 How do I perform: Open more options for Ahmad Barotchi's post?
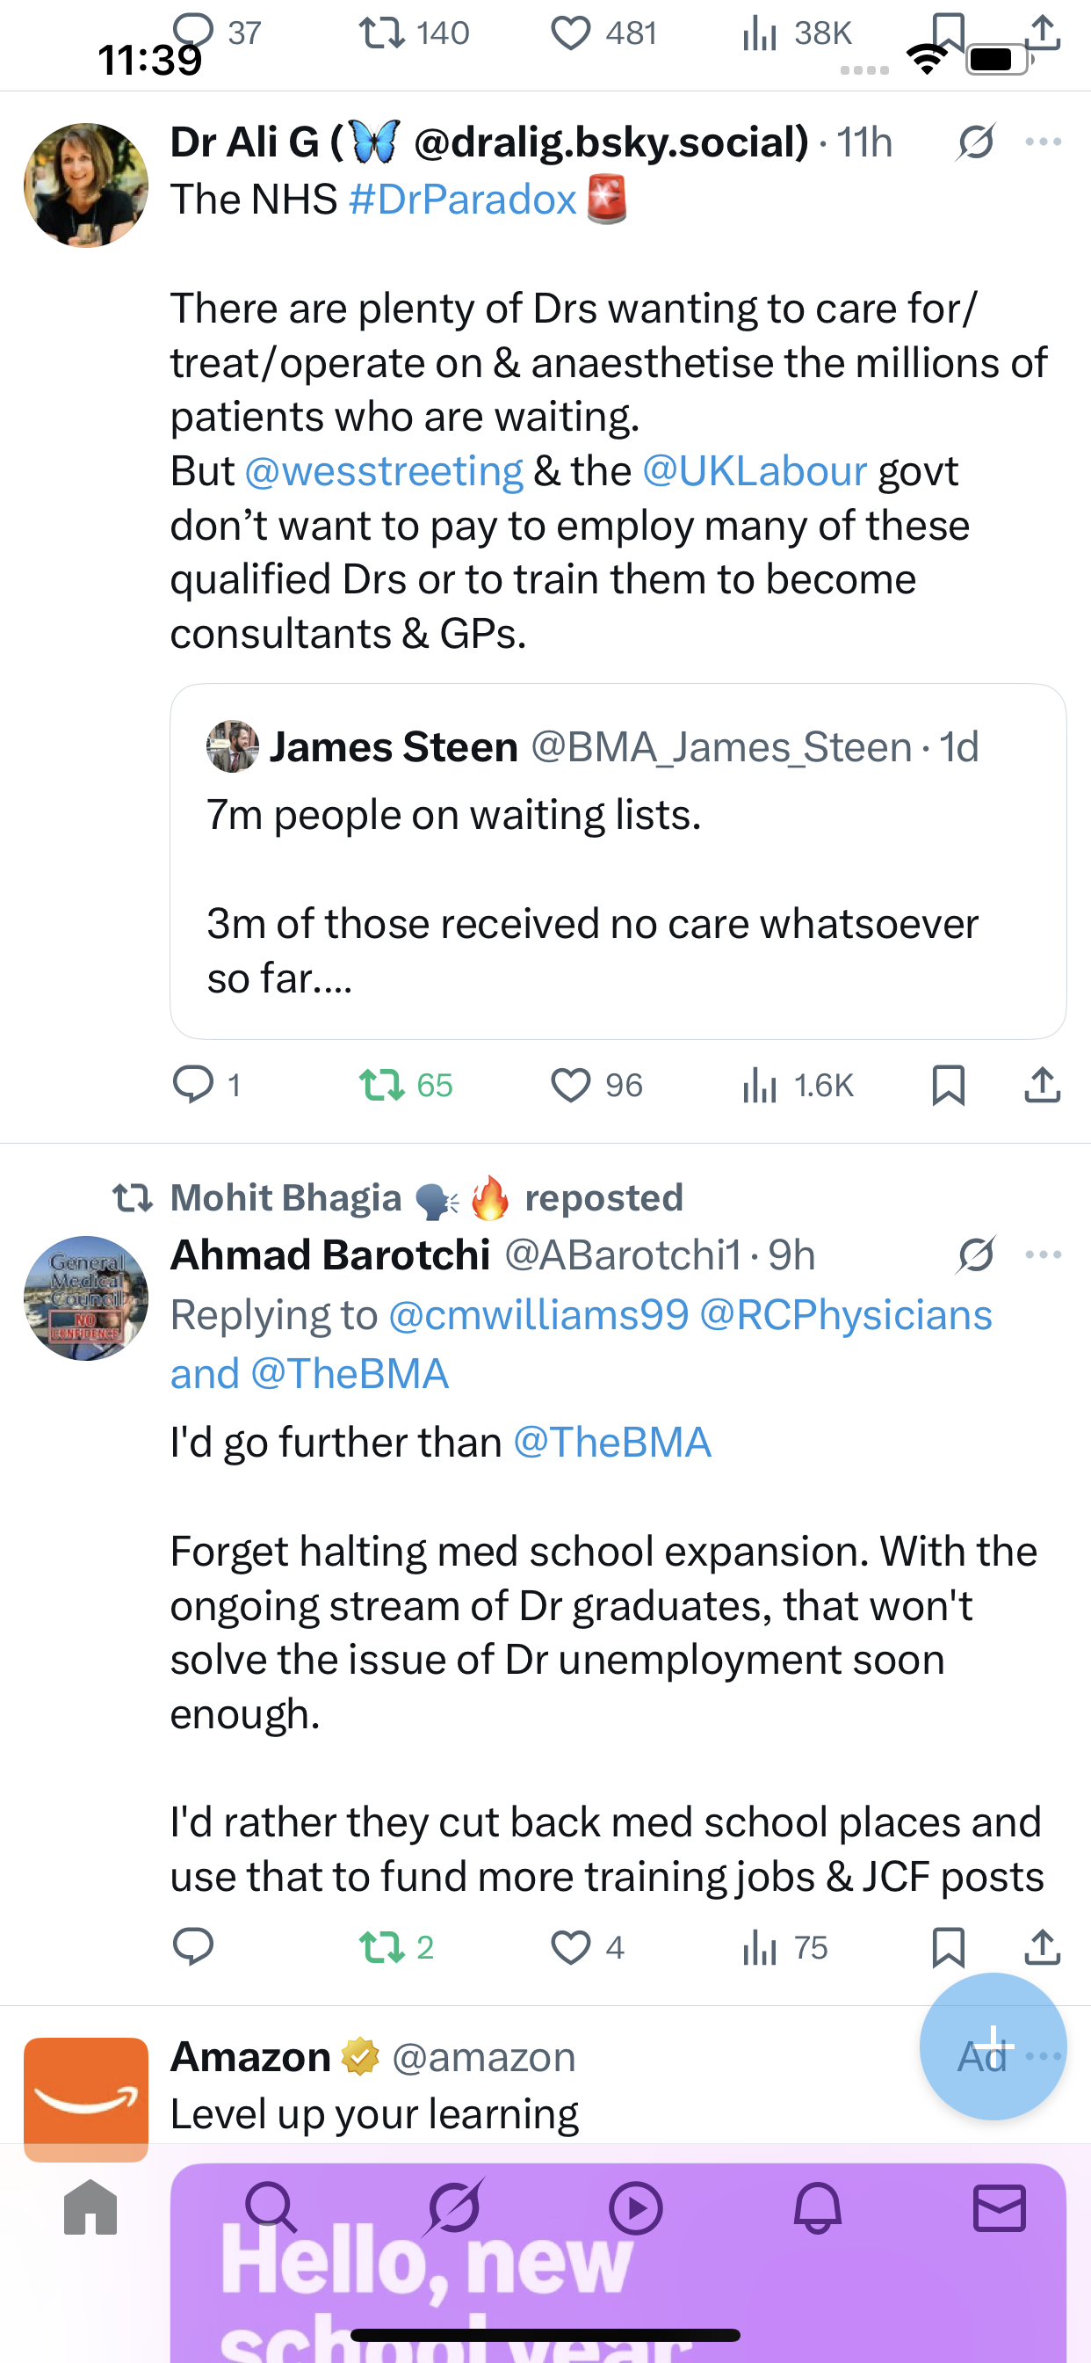(1044, 1254)
